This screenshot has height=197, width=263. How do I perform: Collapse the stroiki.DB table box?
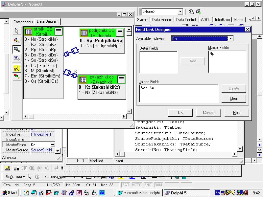point(59,31)
